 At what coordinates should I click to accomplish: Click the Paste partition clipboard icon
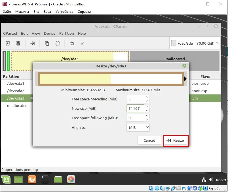coord(58,43)
